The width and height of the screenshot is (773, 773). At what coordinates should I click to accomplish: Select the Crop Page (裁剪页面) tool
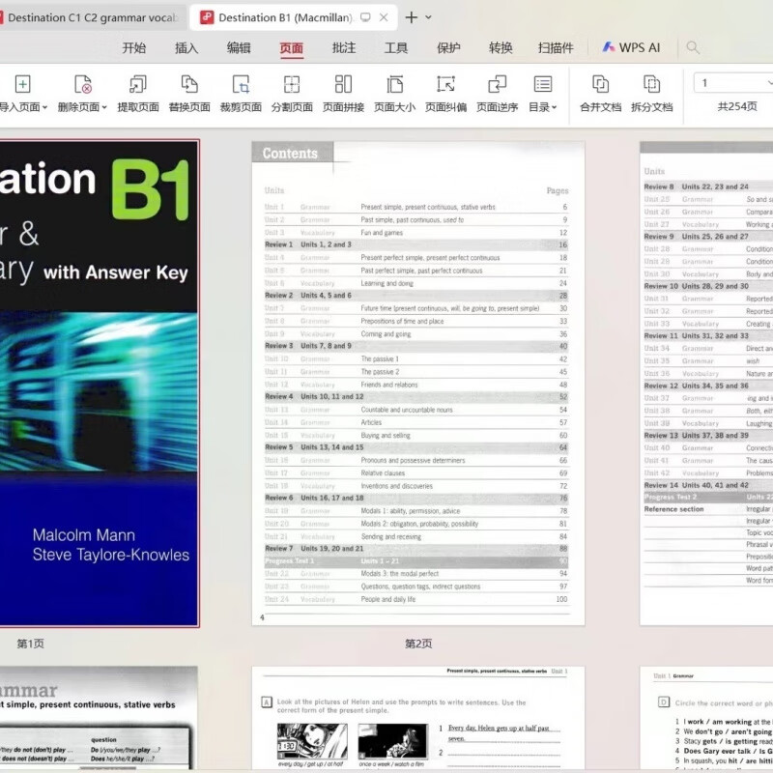241,84
